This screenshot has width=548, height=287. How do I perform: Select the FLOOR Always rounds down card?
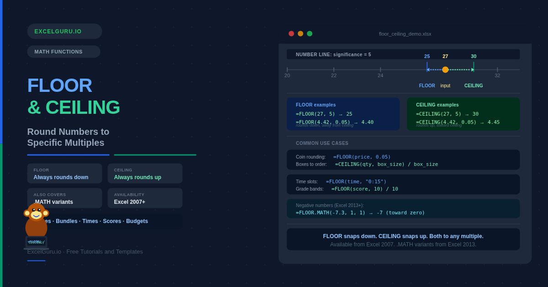coord(64,174)
